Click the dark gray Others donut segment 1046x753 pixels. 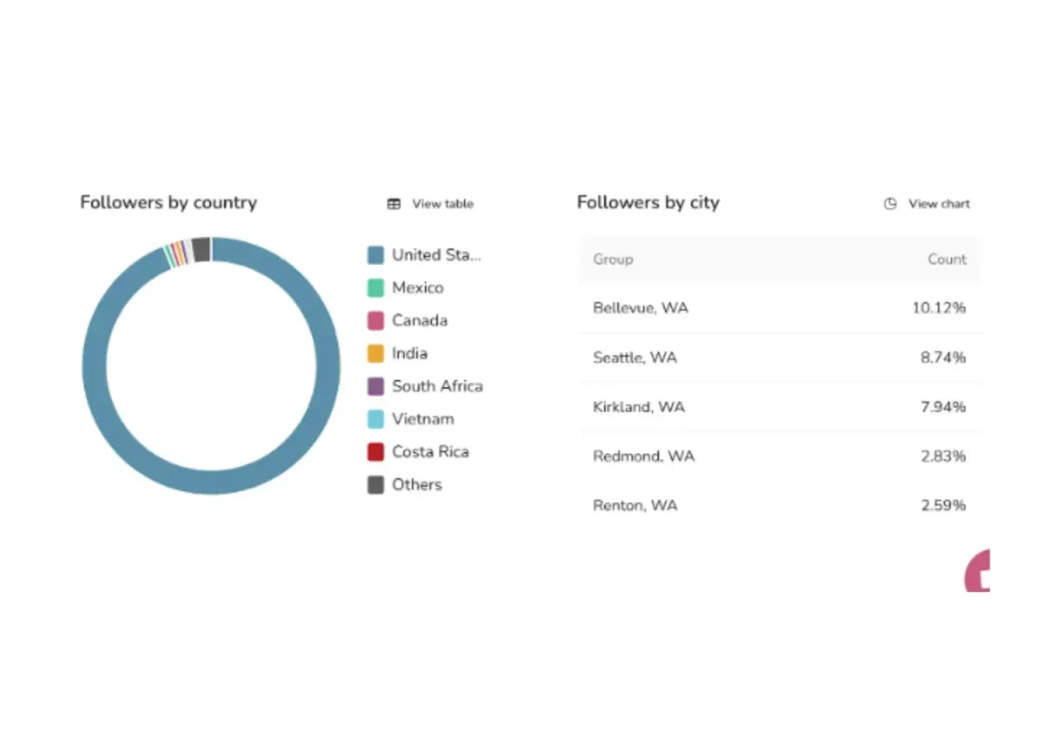201,249
